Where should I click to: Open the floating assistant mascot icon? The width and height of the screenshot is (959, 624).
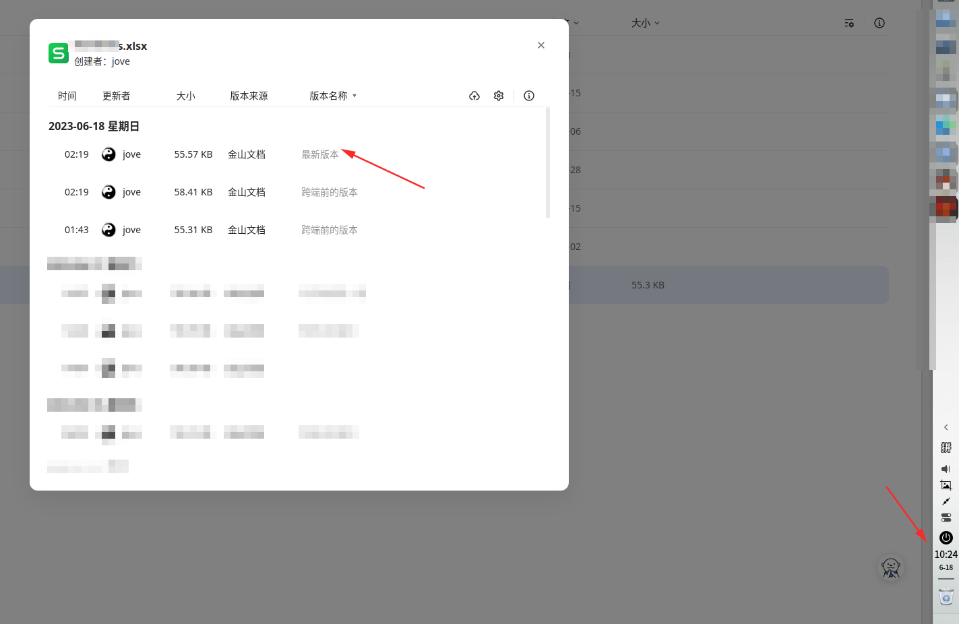[x=891, y=568]
